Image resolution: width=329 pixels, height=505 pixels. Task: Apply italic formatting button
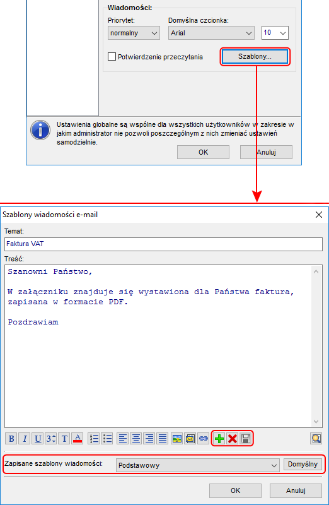pyautogui.click(x=25, y=439)
